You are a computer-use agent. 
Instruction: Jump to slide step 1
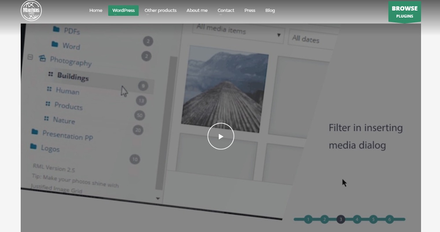click(x=308, y=219)
